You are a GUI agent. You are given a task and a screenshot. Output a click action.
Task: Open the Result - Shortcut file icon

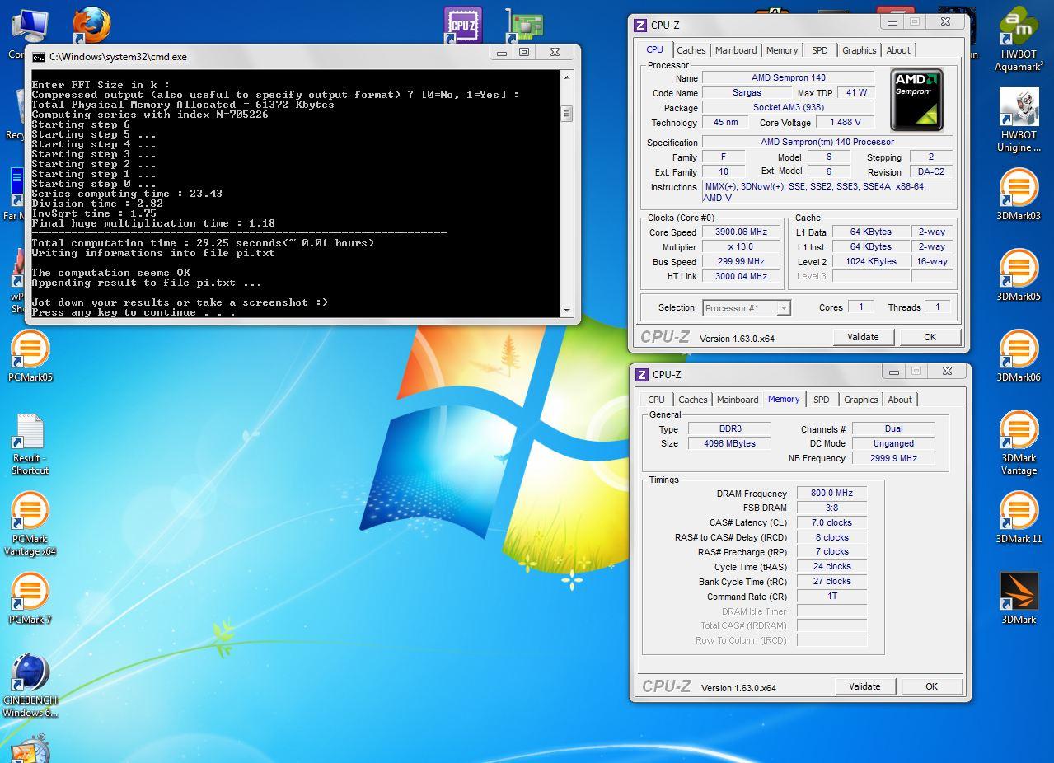click(30, 444)
